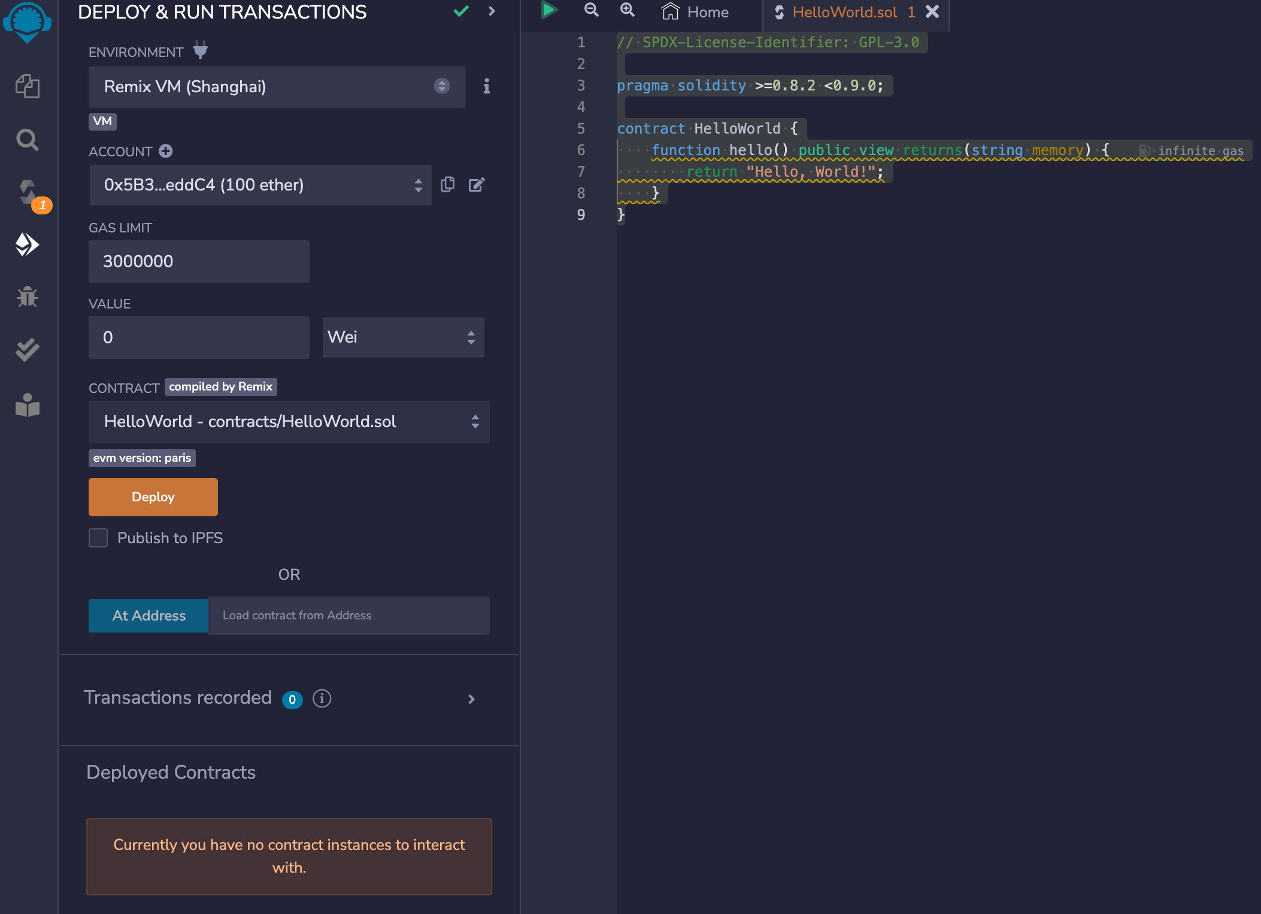Screen dimensions: 1261x914
Task: Open the Solidity compiler plugin icon
Action: tap(28, 193)
